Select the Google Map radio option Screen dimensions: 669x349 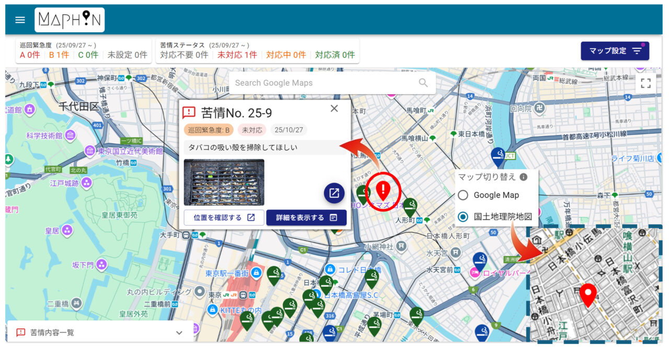click(x=463, y=195)
